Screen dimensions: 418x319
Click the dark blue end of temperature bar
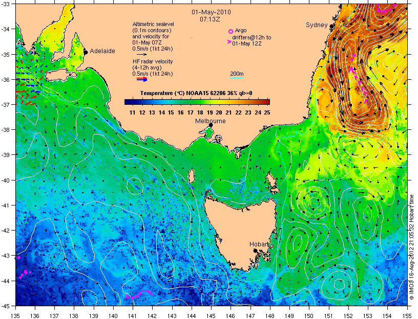pyautogui.click(x=128, y=102)
